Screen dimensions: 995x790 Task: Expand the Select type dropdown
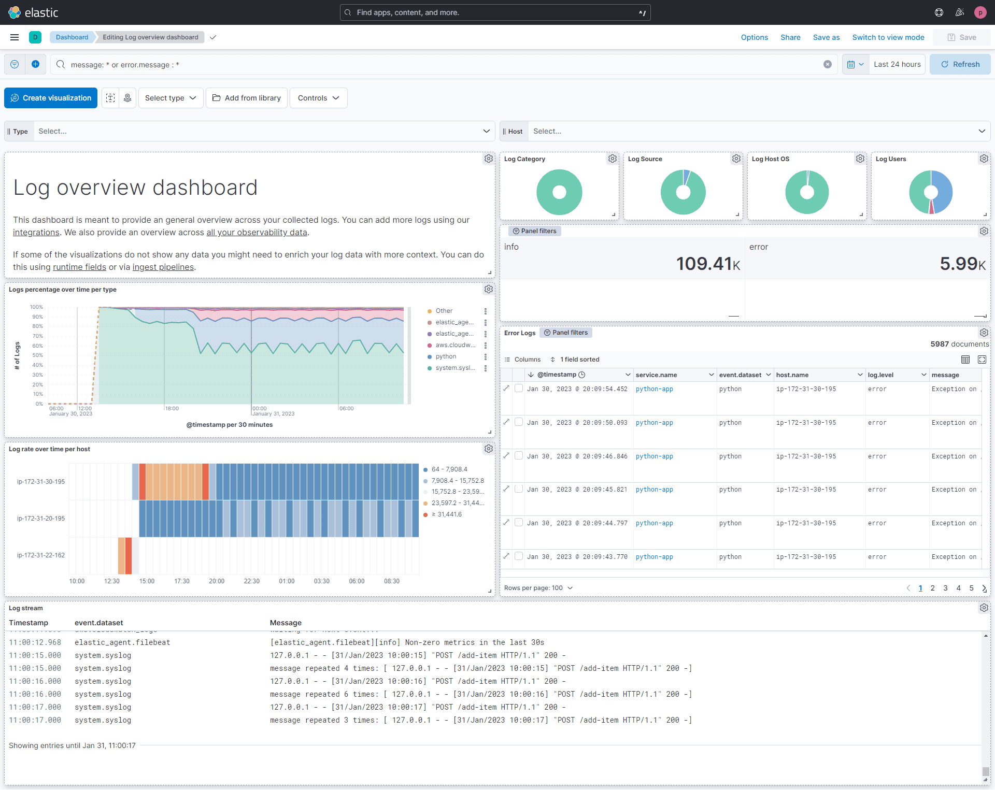click(x=170, y=97)
